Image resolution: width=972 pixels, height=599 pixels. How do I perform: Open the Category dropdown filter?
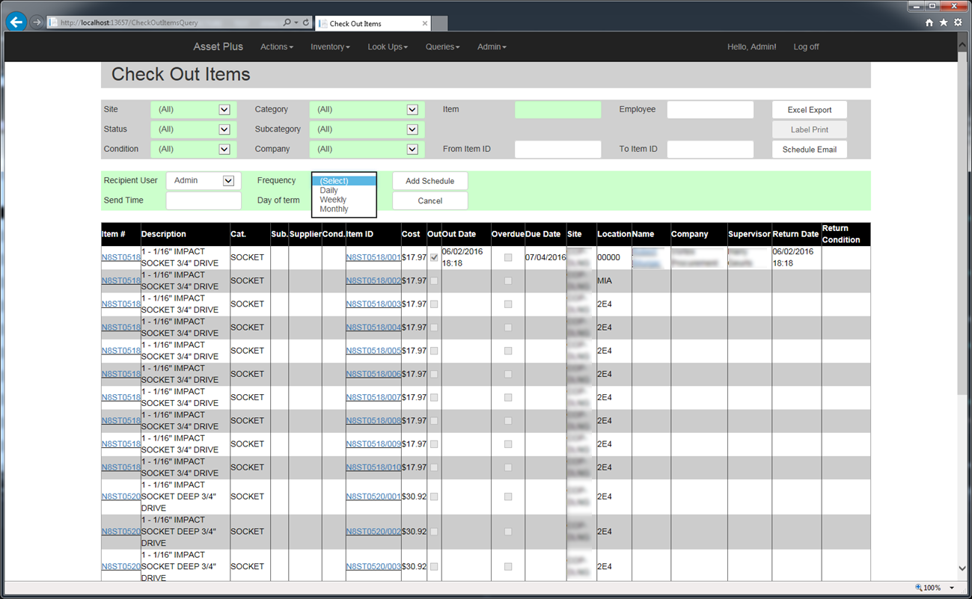pos(367,109)
